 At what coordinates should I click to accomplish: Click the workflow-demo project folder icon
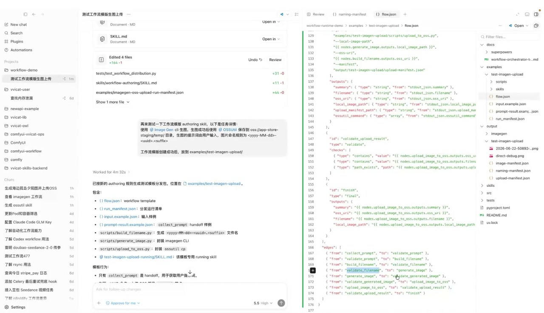tap(6, 70)
